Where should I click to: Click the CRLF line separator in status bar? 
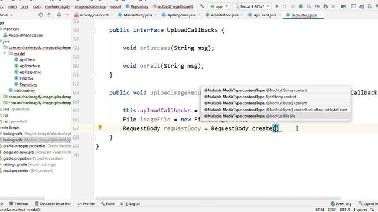point(332,210)
